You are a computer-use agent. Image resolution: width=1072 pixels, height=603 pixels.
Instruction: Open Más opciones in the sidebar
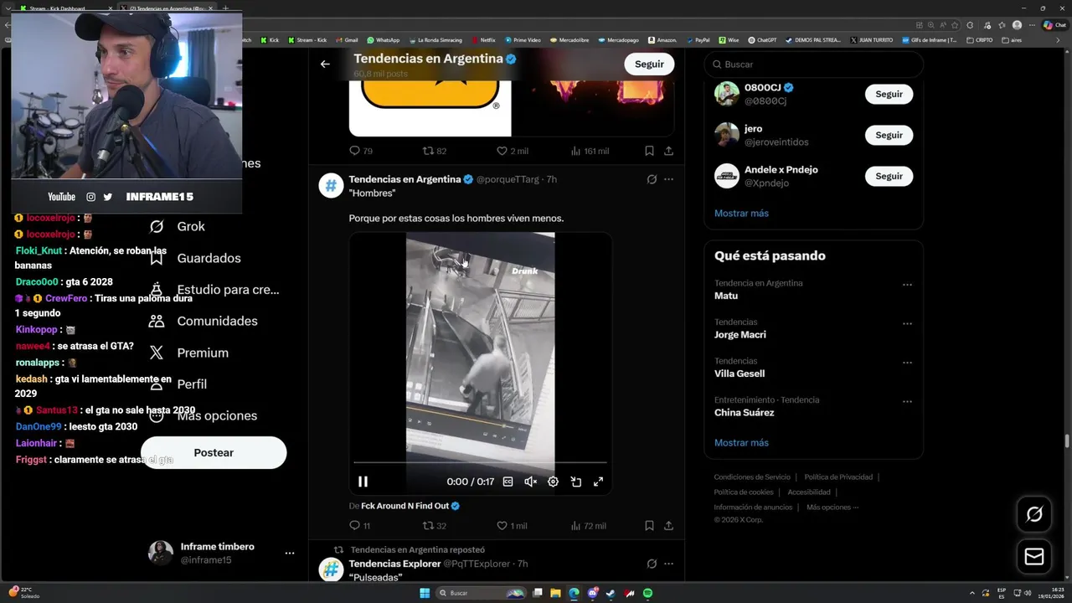pyautogui.click(x=204, y=415)
